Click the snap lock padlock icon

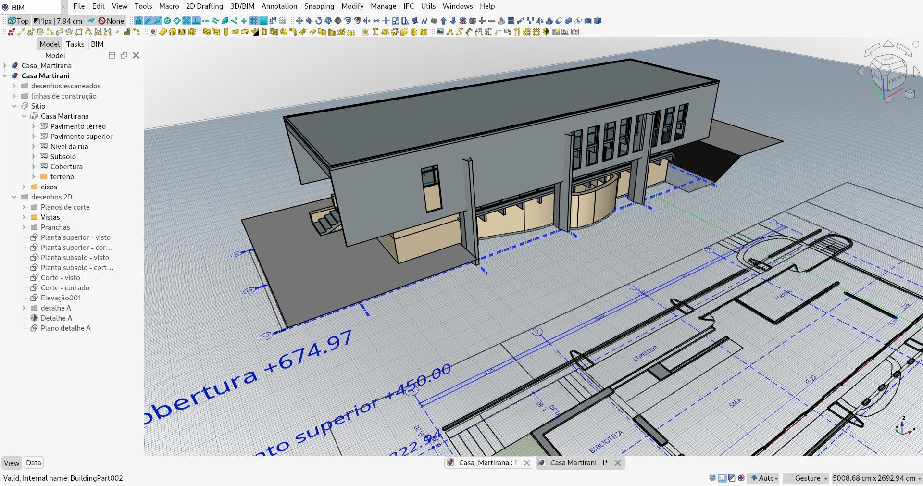tap(138, 21)
